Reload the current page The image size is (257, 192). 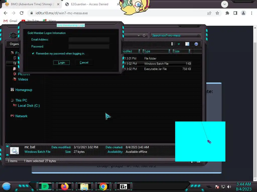(x=22, y=13)
